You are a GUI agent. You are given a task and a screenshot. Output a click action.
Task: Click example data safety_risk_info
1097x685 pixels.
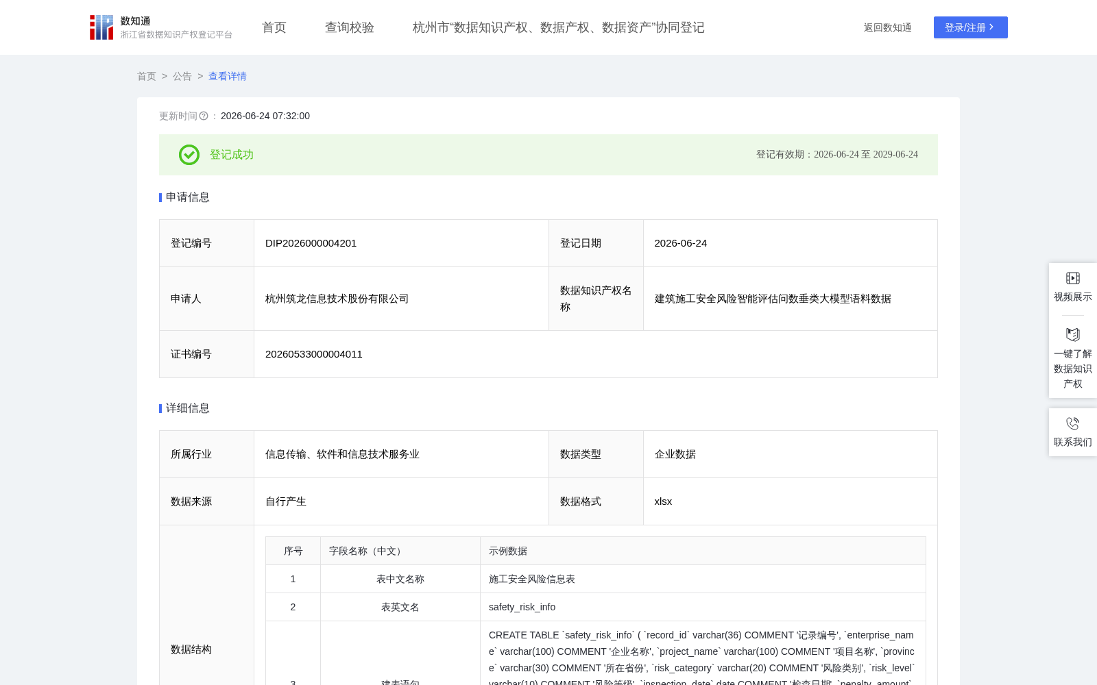(x=522, y=607)
